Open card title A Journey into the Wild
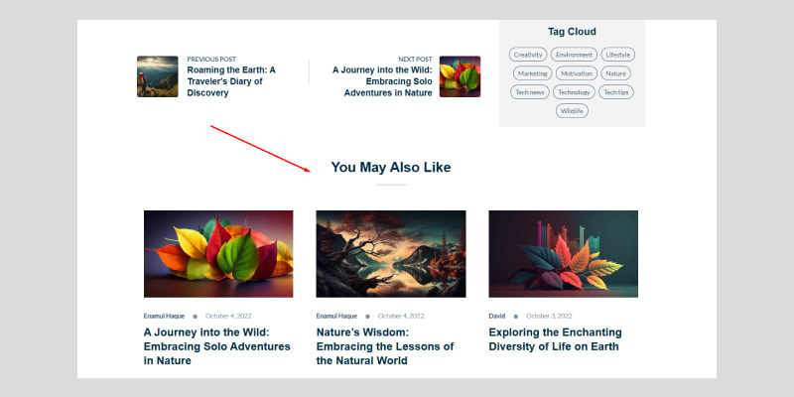 click(216, 346)
